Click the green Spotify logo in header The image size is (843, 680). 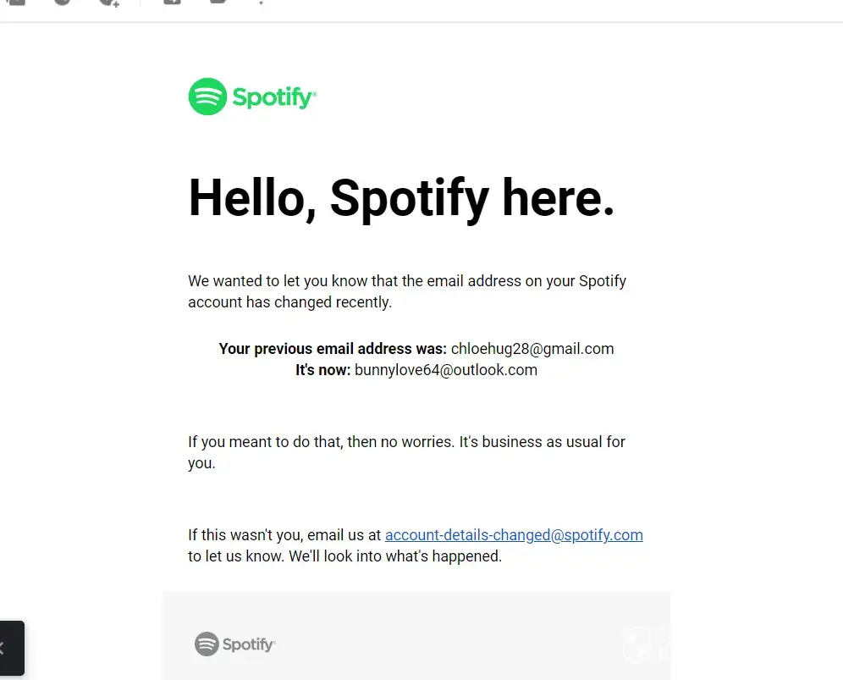(x=251, y=97)
